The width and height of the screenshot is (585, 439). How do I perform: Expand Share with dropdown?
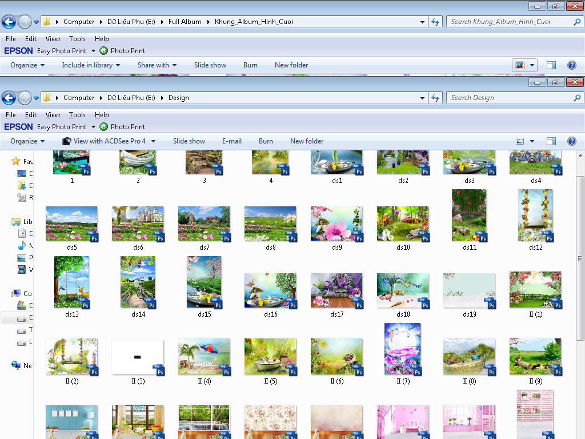click(x=157, y=65)
